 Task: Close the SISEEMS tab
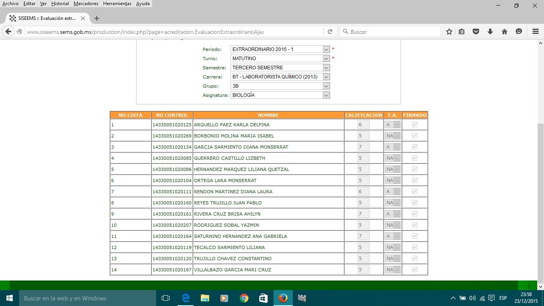83,18
